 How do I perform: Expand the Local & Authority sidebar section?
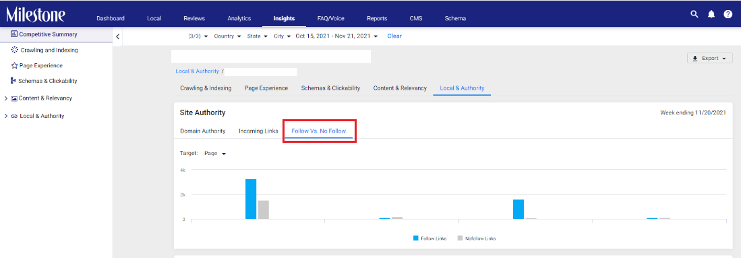(x=5, y=116)
